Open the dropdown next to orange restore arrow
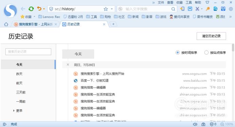The image size is (235, 127). (44, 9)
